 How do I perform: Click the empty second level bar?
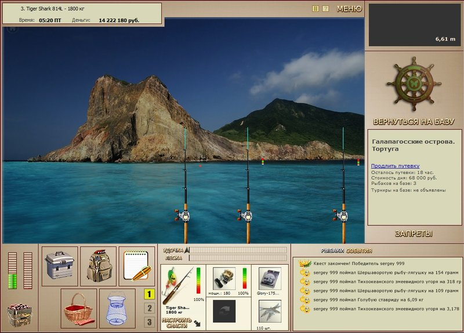(x=28, y=270)
